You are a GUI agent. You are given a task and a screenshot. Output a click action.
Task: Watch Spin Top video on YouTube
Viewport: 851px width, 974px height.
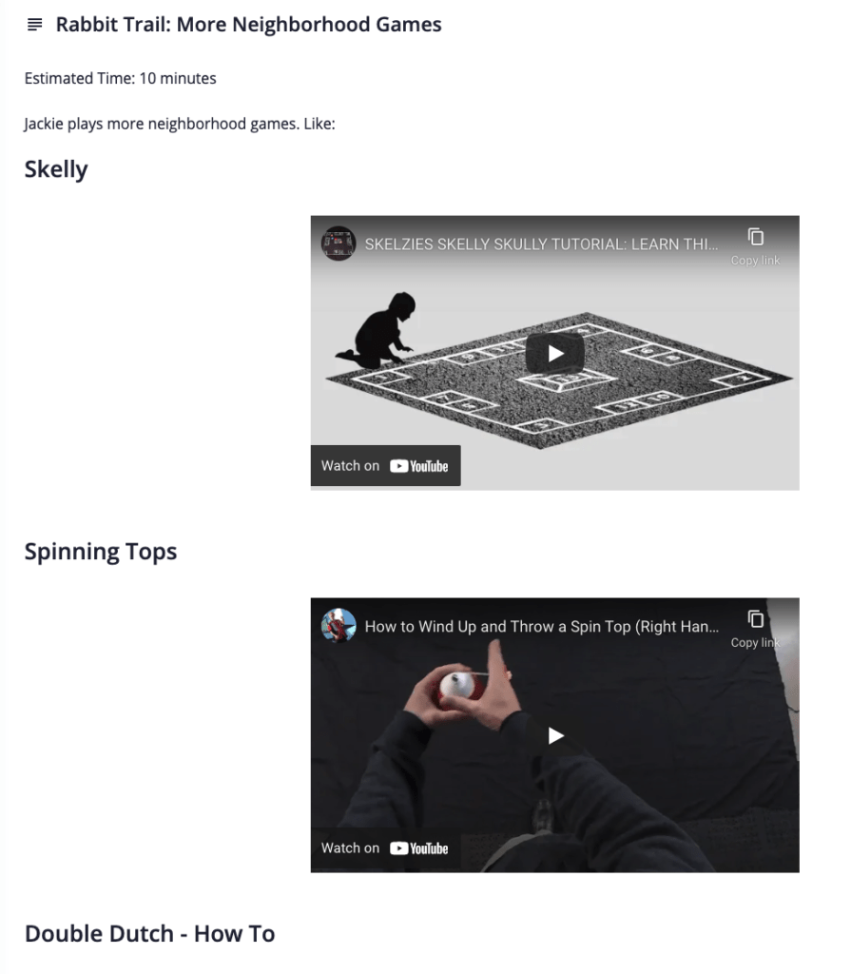[x=386, y=847]
